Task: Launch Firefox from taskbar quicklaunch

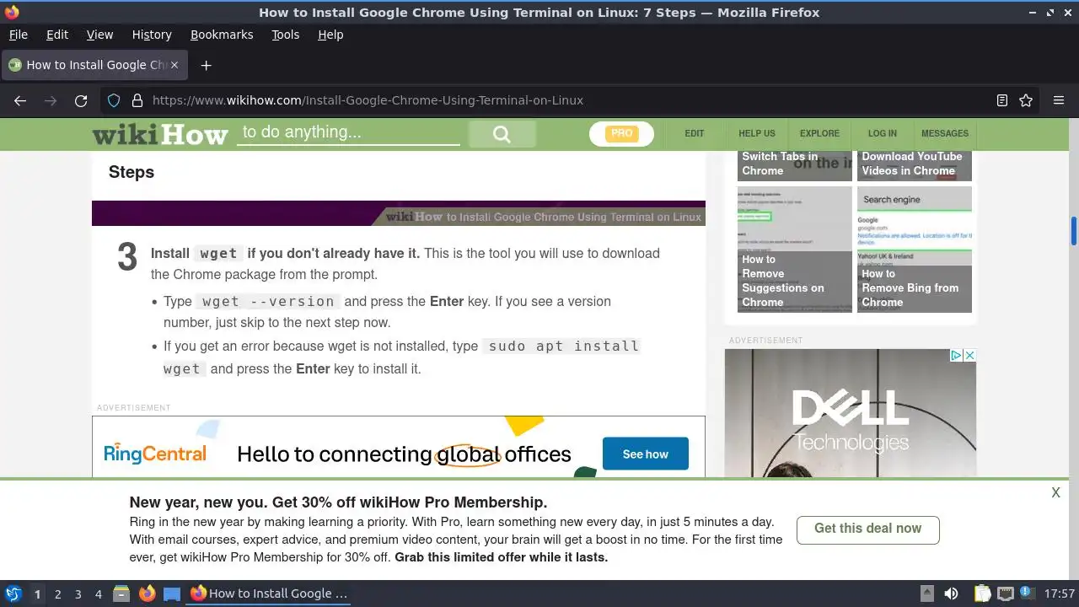Action: click(147, 594)
